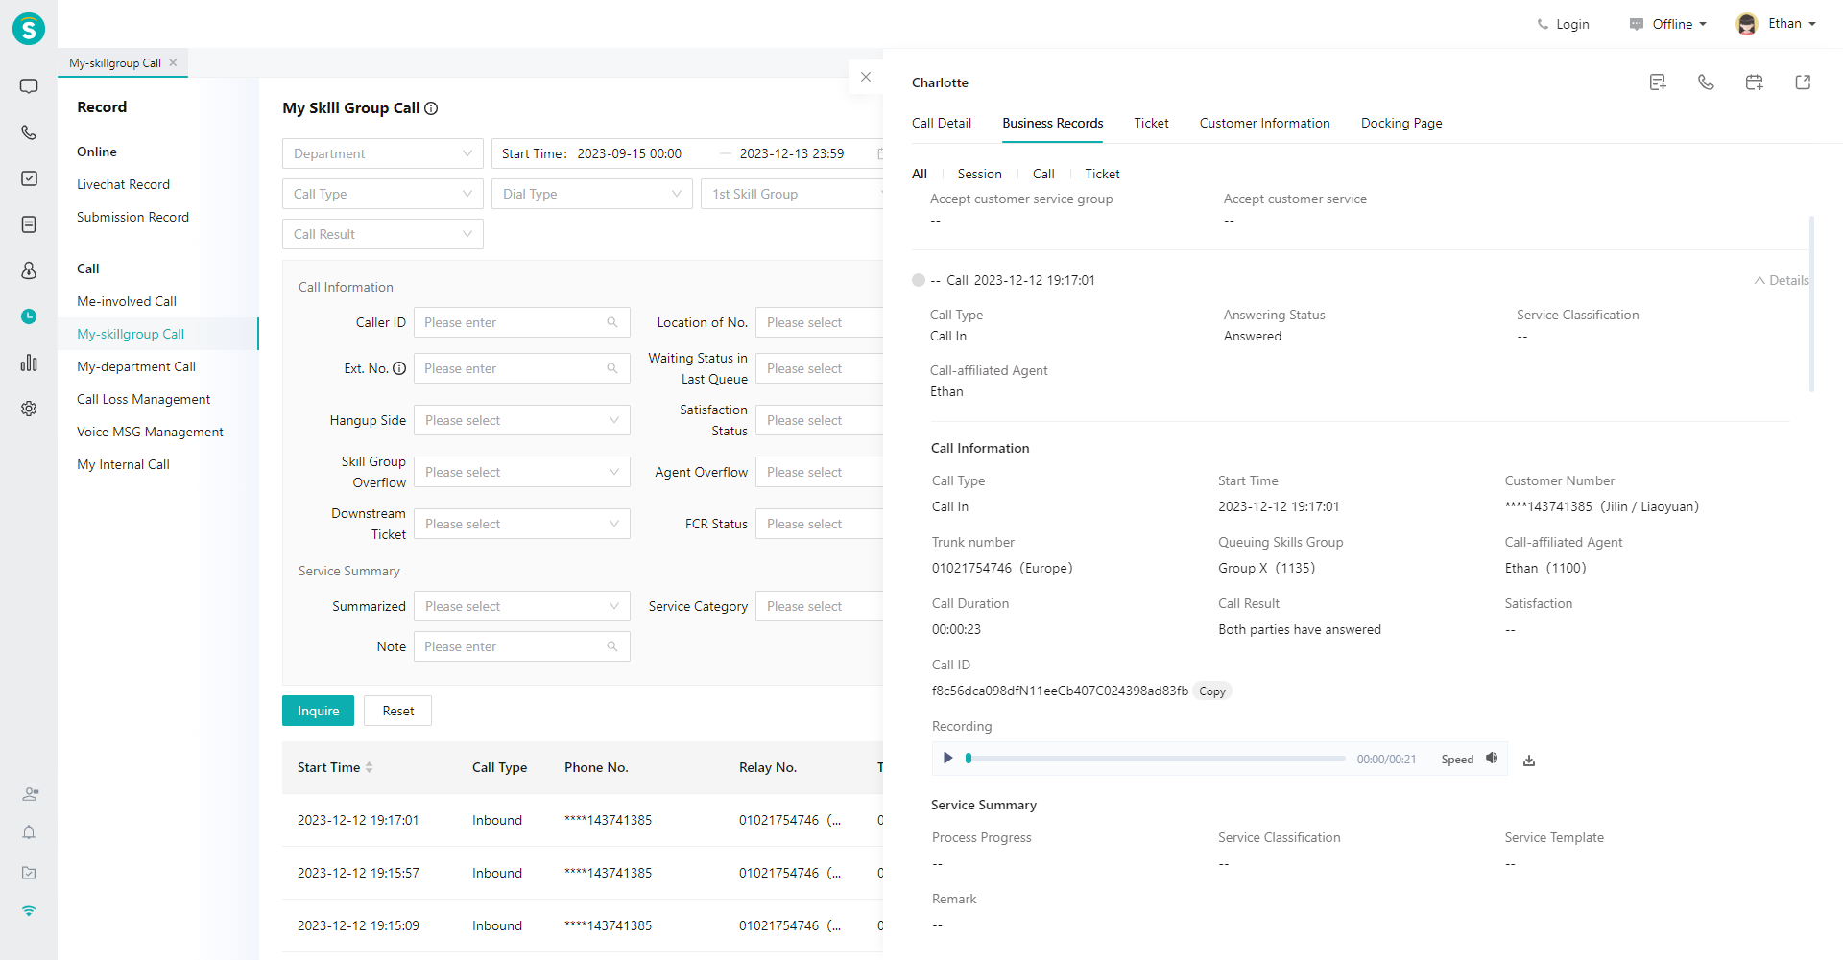The height and width of the screenshot is (960, 1843).
Task: Open the inbox tray icon in sidebar
Action: pyautogui.click(x=29, y=873)
